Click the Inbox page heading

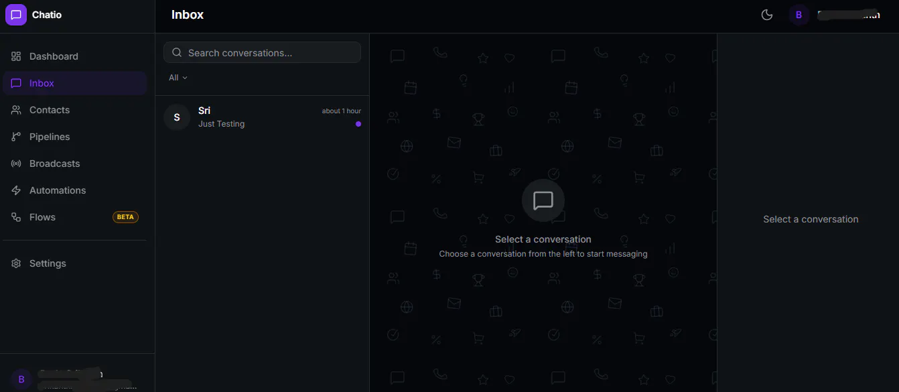[188, 15]
